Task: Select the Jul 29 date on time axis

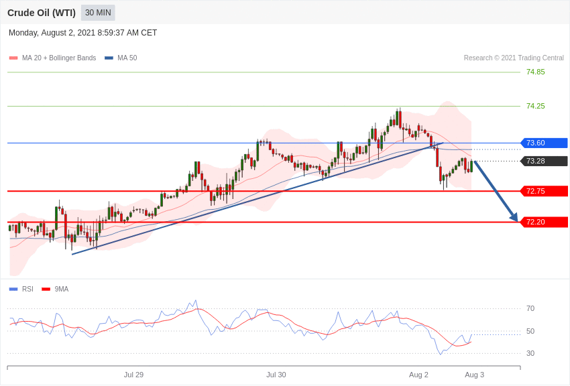Action: pos(133,375)
